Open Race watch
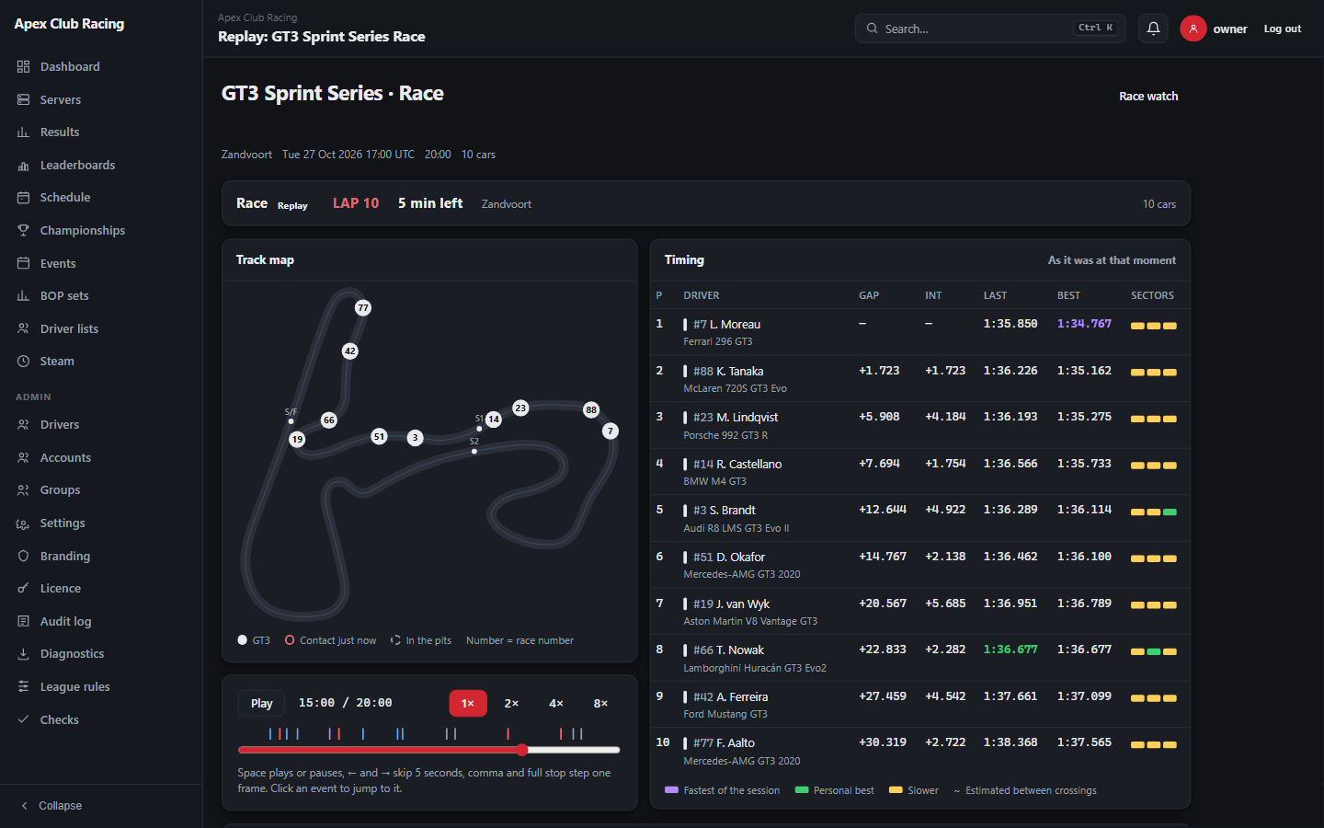This screenshot has width=1324, height=828. (x=1148, y=96)
